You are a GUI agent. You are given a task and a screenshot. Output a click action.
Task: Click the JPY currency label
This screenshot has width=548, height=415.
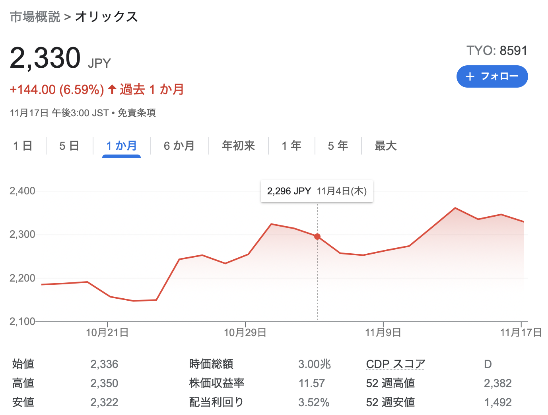(x=99, y=63)
